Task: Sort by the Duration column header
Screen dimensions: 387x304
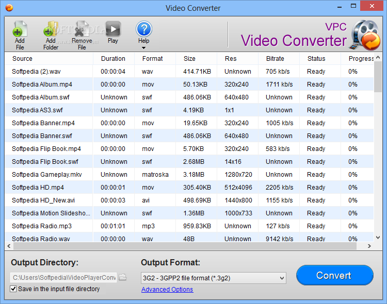Action: click(114, 58)
